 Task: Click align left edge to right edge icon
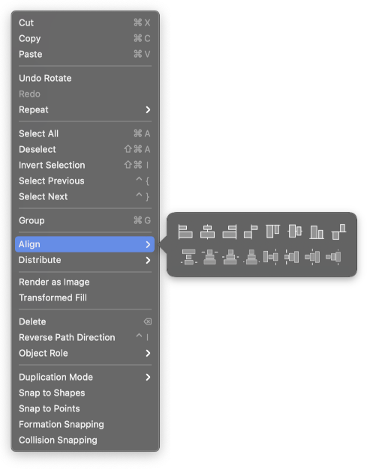point(251,232)
